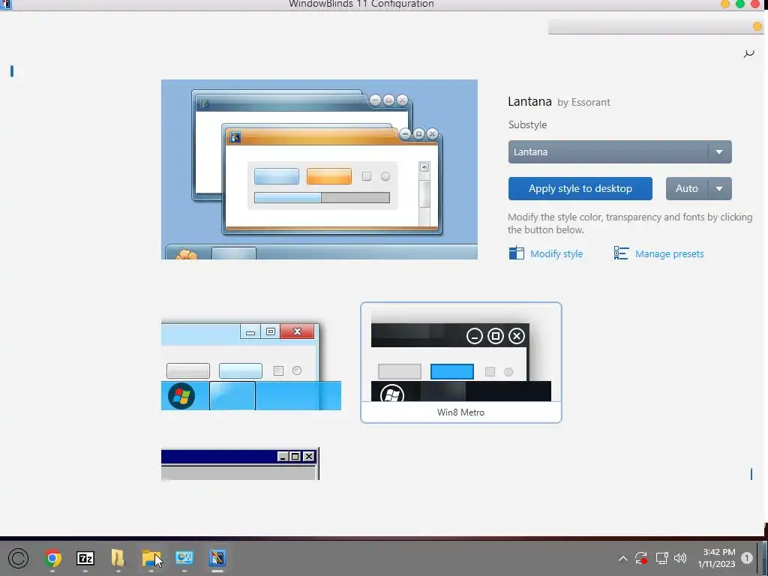Click the Manage presets list icon

tap(621, 253)
